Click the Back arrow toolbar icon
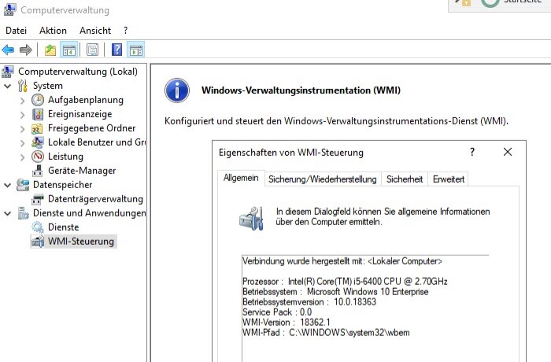The width and height of the screenshot is (551, 362). tap(8, 50)
